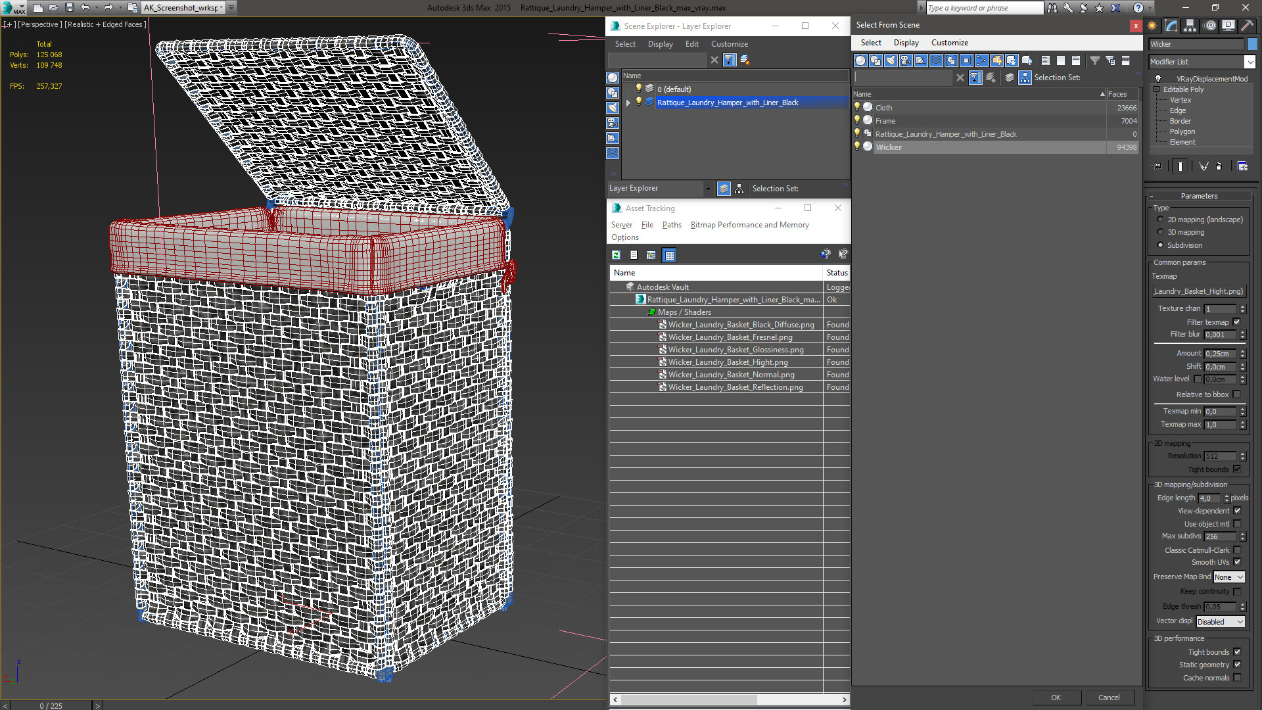The height and width of the screenshot is (710, 1262).
Task: Toggle lightbulb visibility of Cloth object
Action: [857, 107]
